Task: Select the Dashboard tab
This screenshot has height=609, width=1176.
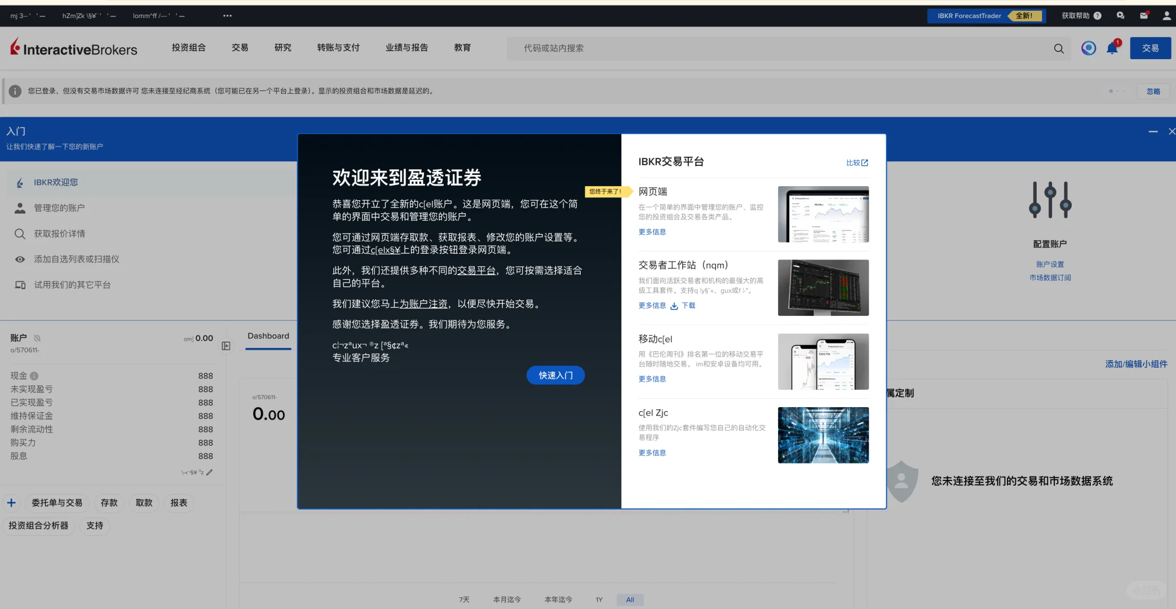Action: pyautogui.click(x=268, y=336)
